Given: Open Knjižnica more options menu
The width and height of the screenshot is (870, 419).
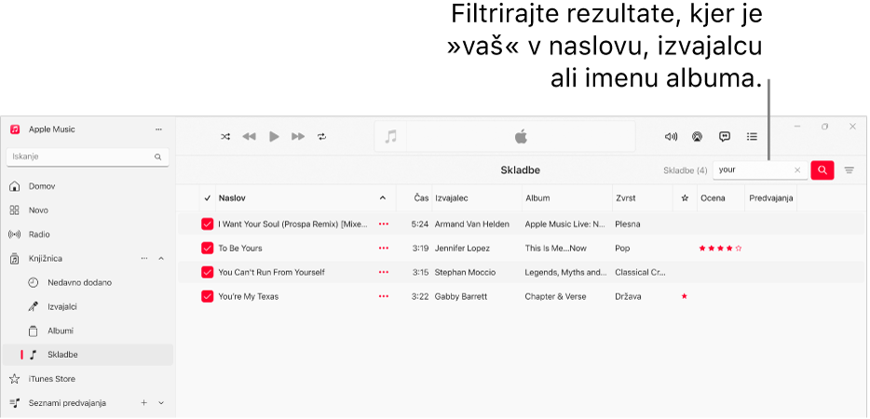Looking at the screenshot, I should pyautogui.click(x=144, y=259).
